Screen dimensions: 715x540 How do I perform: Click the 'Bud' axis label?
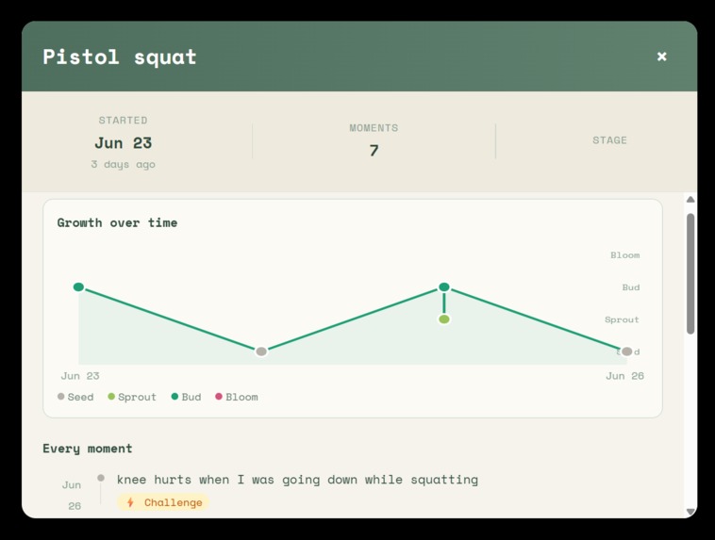tap(631, 287)
